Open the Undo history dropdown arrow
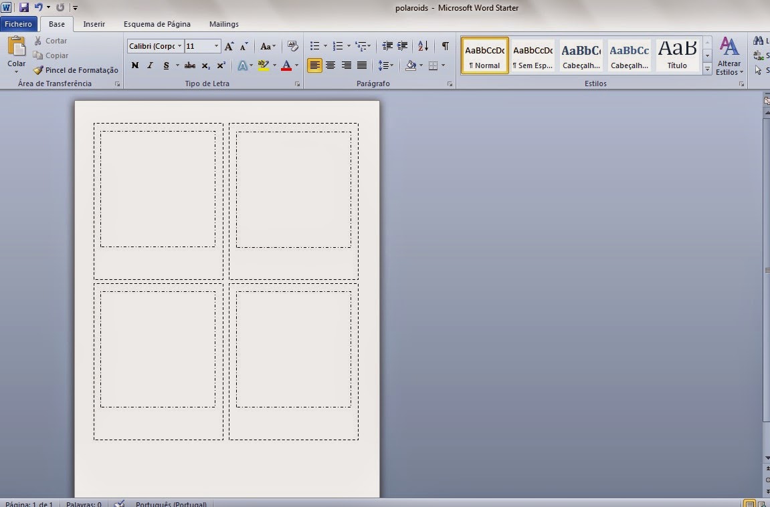Viewport: 770px width, 507px height. 48,7
